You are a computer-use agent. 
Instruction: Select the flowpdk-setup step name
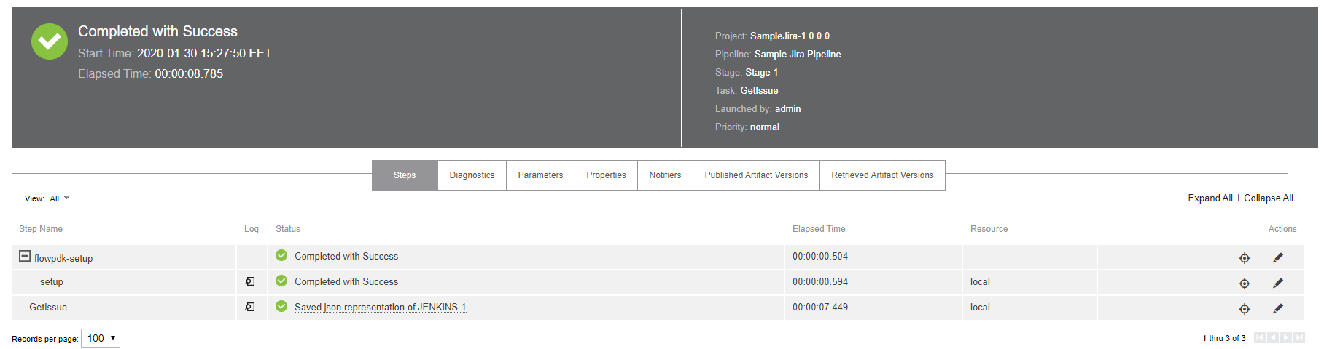click(63, 258)
